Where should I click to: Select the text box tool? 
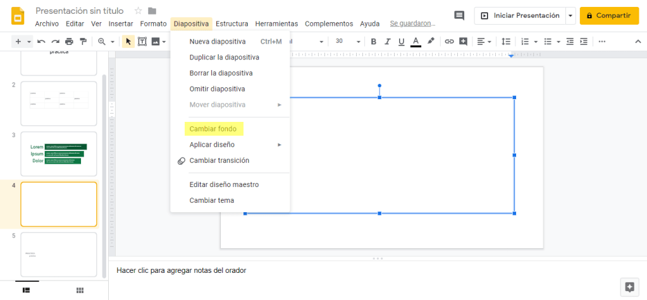pyautogui.click(x=142, y=42)
